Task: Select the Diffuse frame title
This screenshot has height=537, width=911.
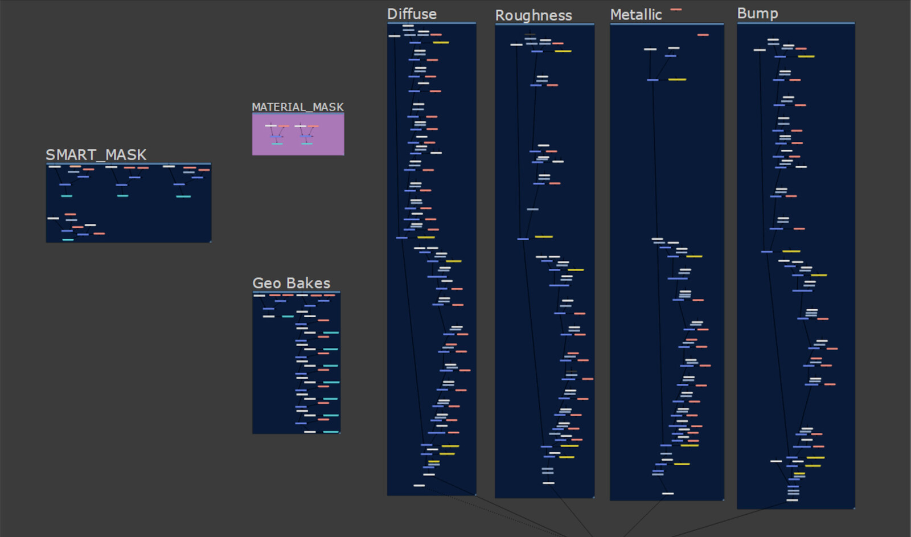Action: coord(412,14)
